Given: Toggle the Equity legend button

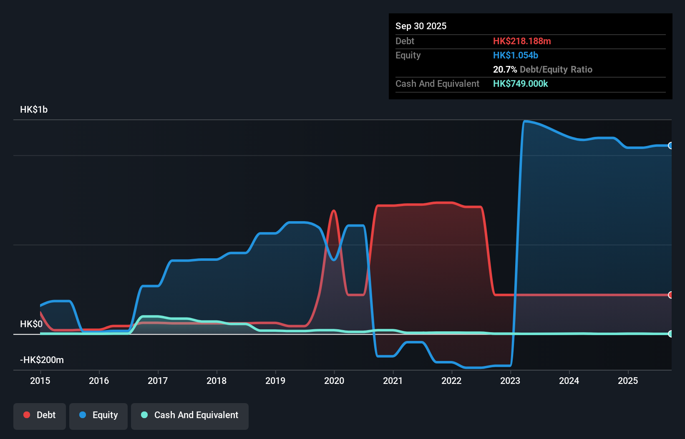Looking at the screenshot, I should (x=98, y=416).
